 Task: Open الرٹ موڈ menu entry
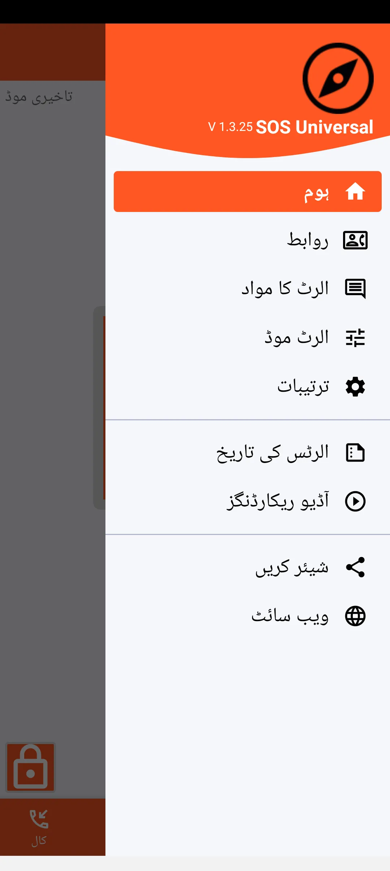[296, 338]
